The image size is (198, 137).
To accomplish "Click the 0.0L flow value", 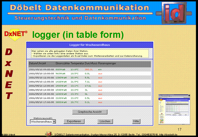I will pos(87,74).
